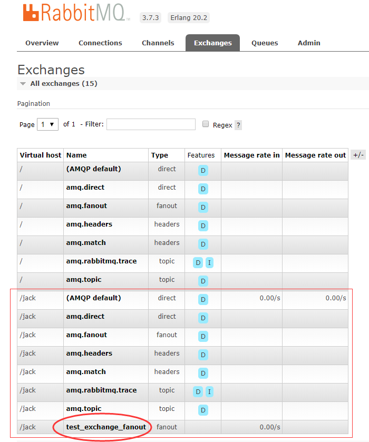Open the Overview tab
The image size is (369, 442).
[42, 43]
